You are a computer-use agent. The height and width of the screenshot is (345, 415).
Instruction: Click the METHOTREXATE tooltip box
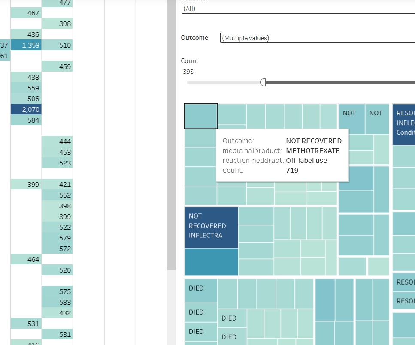[283, 155]
